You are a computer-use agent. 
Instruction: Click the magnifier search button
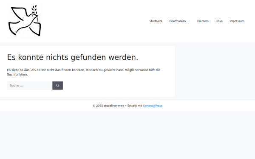coord(57,86)
